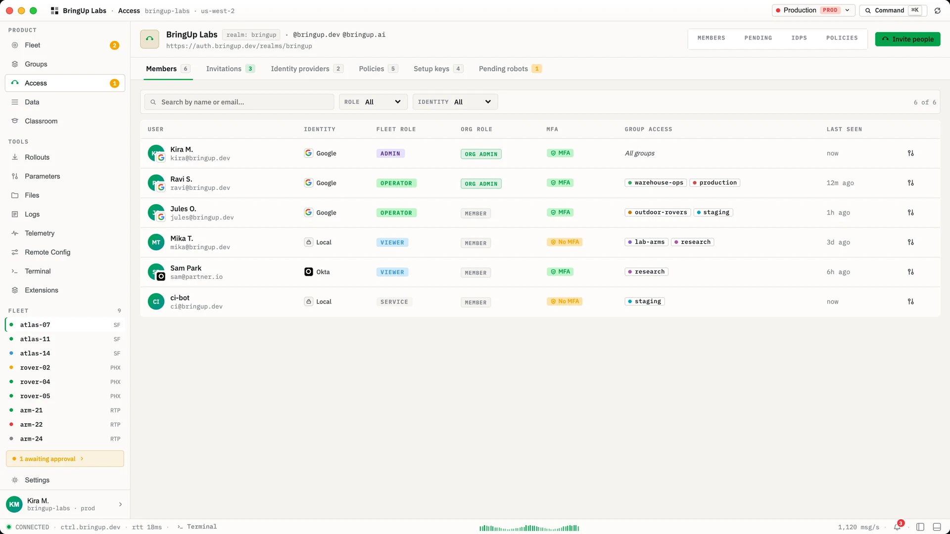This screenshot has height=534, width=950.
Task: Select atlas-14 in the fleet list
Action: coord(65,354)
